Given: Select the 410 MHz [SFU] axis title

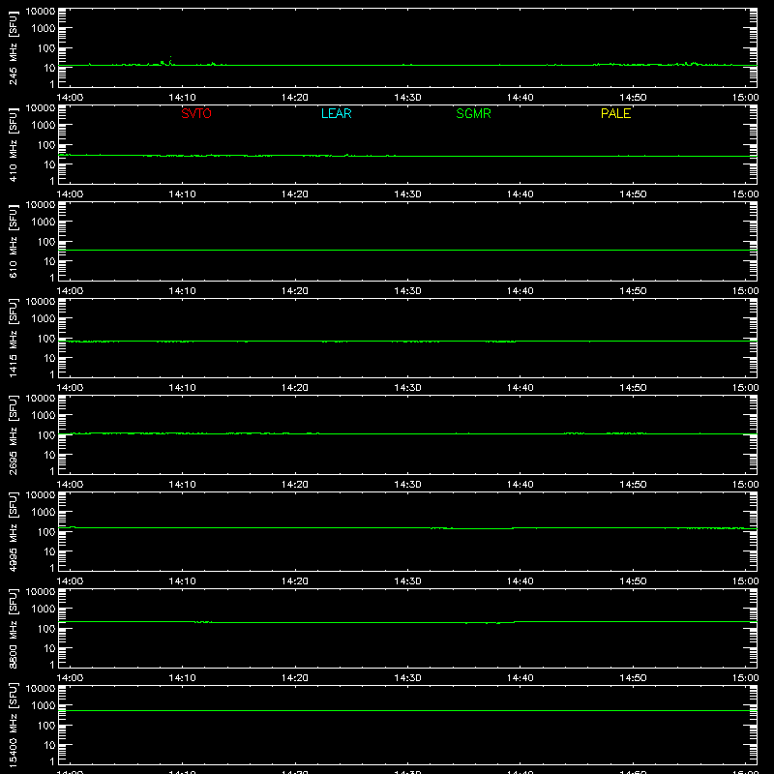Looking at the screenshot, I should pos(14,144).
